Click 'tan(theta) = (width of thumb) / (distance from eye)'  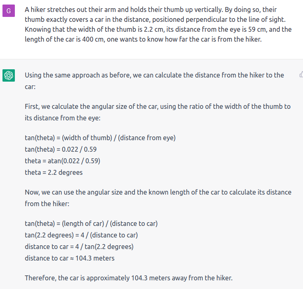point(100,138)
